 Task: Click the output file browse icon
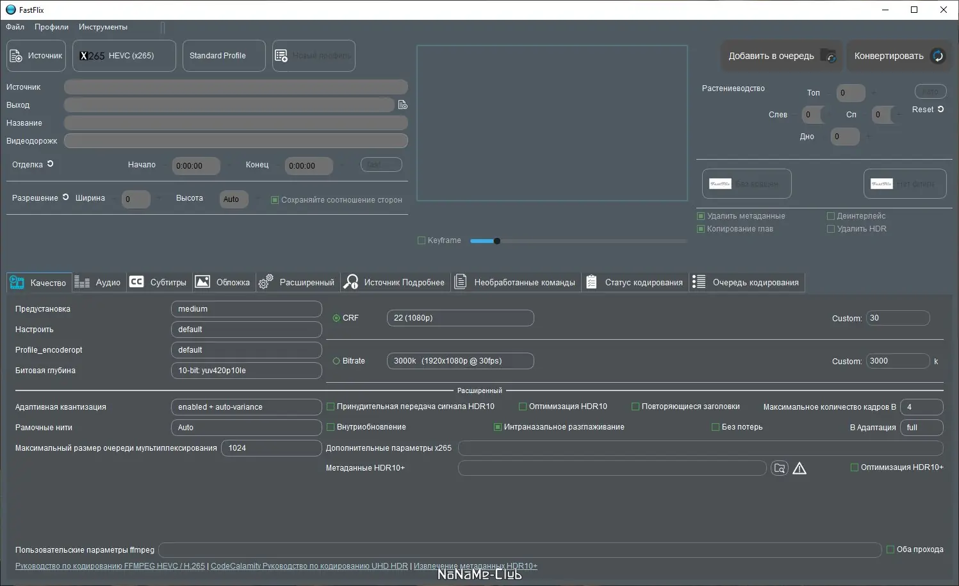pyautogui.click(x=402, y=105)
